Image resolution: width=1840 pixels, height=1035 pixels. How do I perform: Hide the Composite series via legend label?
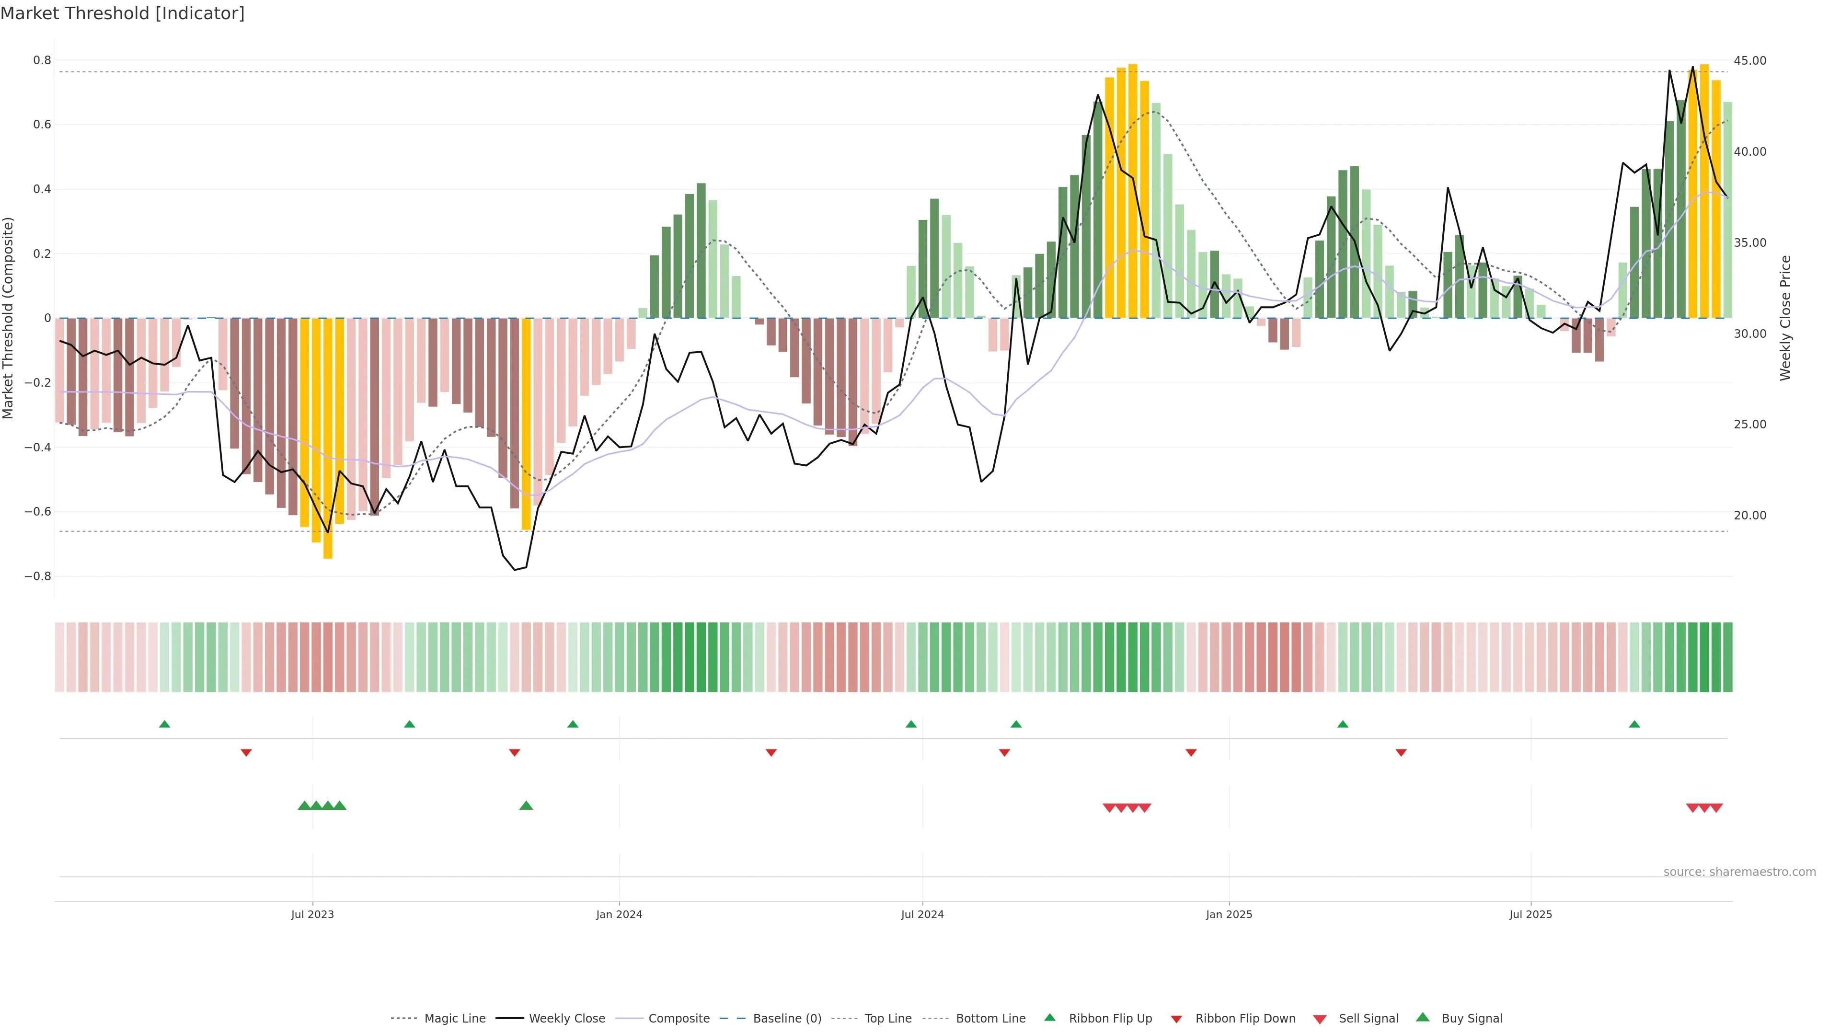tap(678, 1019)
